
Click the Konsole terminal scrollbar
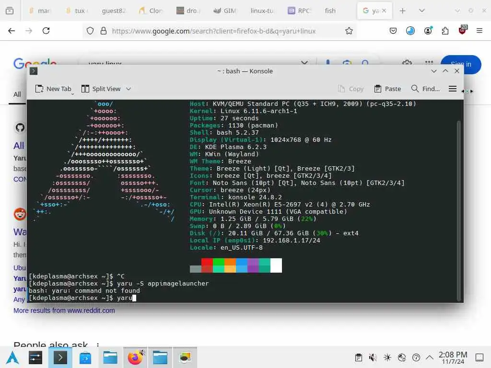[x=459, y=210]
